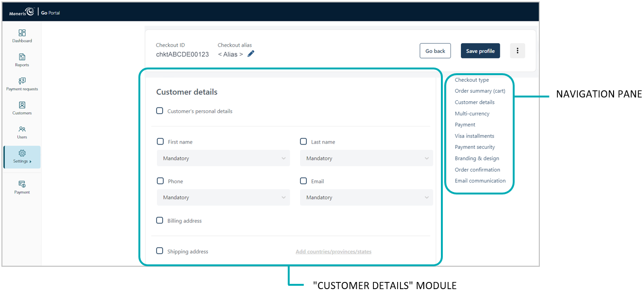Click the Moneris logo

21,12
